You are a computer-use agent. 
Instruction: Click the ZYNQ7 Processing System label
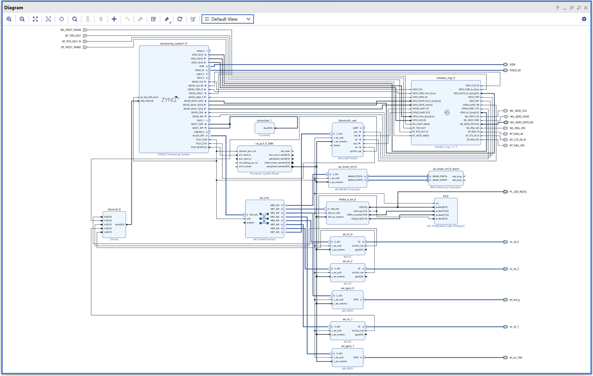click(174, 154)
